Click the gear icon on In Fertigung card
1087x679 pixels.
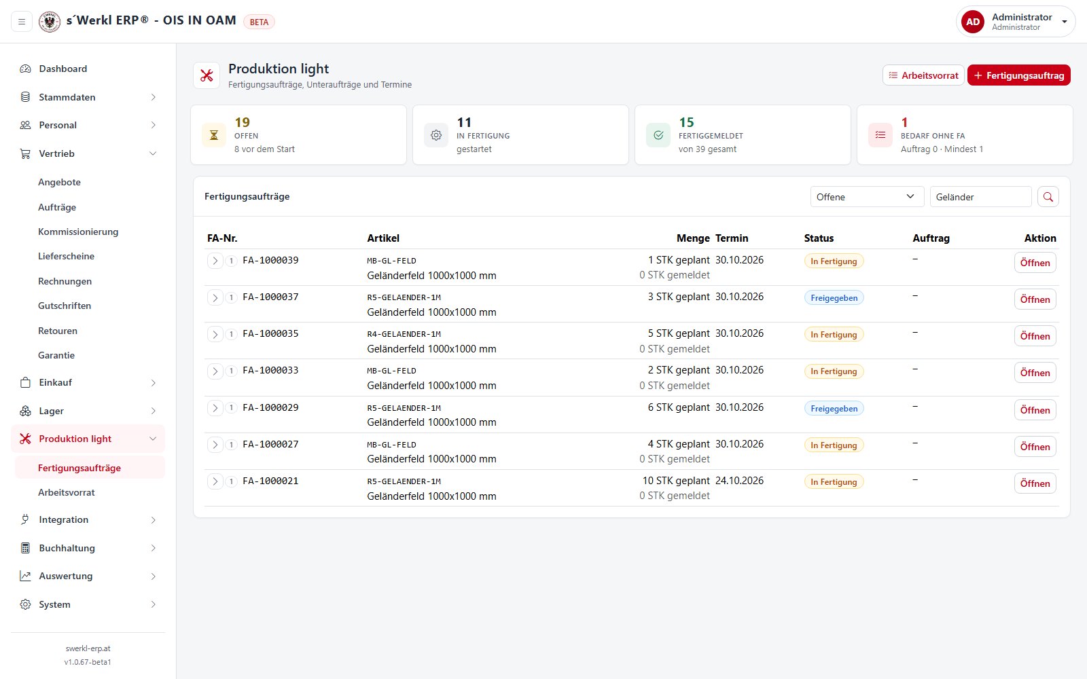pos(436,135)
